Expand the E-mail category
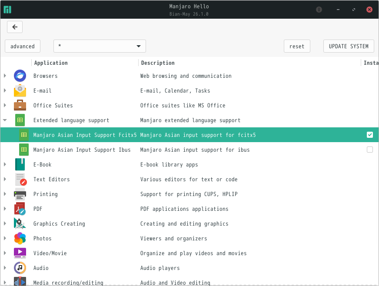This screenshot has height=286, width=379. [x=5, y=90]
